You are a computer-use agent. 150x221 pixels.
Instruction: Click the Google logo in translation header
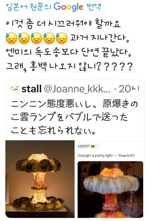[x=68, y=7]
